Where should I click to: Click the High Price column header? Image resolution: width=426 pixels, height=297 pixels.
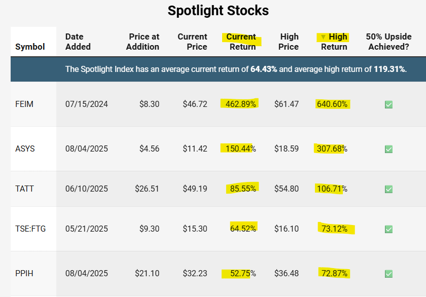click(289, 42)
